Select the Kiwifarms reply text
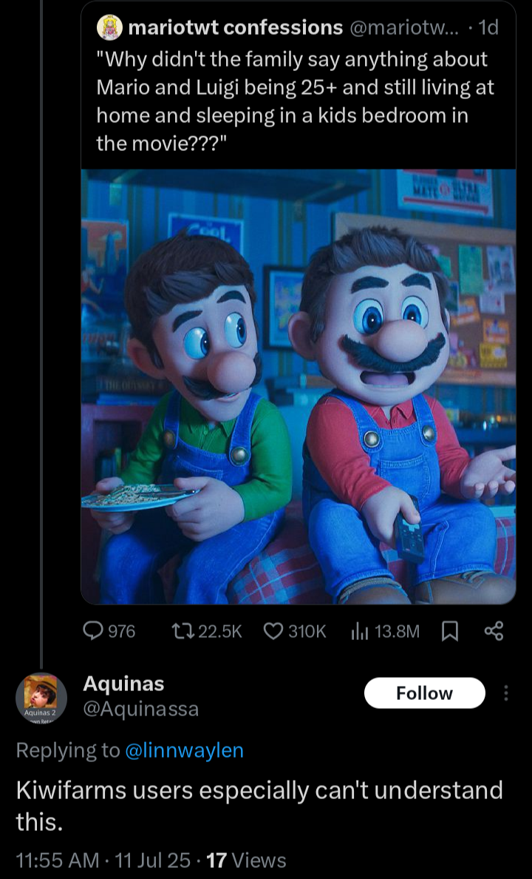Viewport: 532px width, 879px height. (x=259, y=806)
